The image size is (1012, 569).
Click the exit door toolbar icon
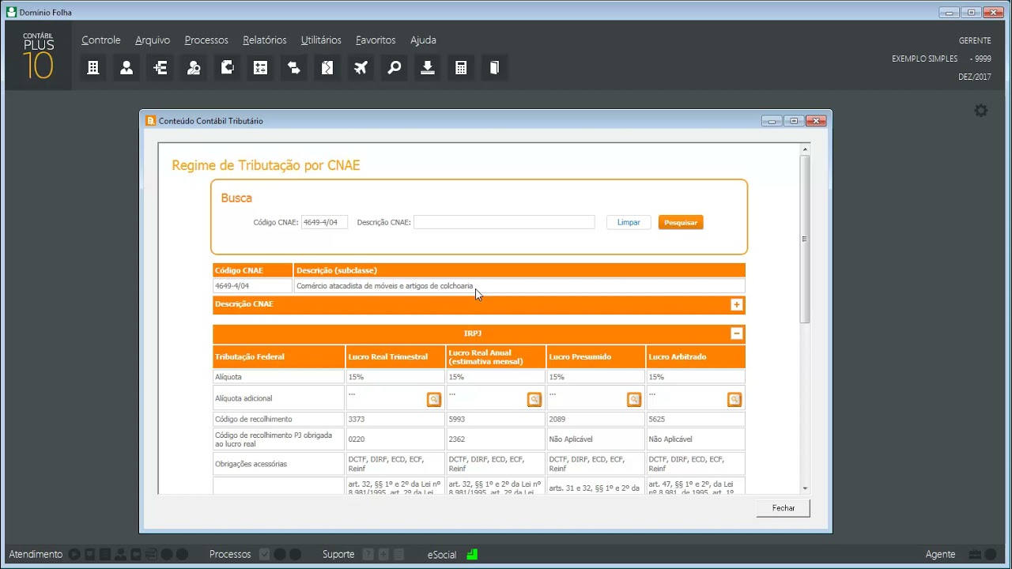494,68
